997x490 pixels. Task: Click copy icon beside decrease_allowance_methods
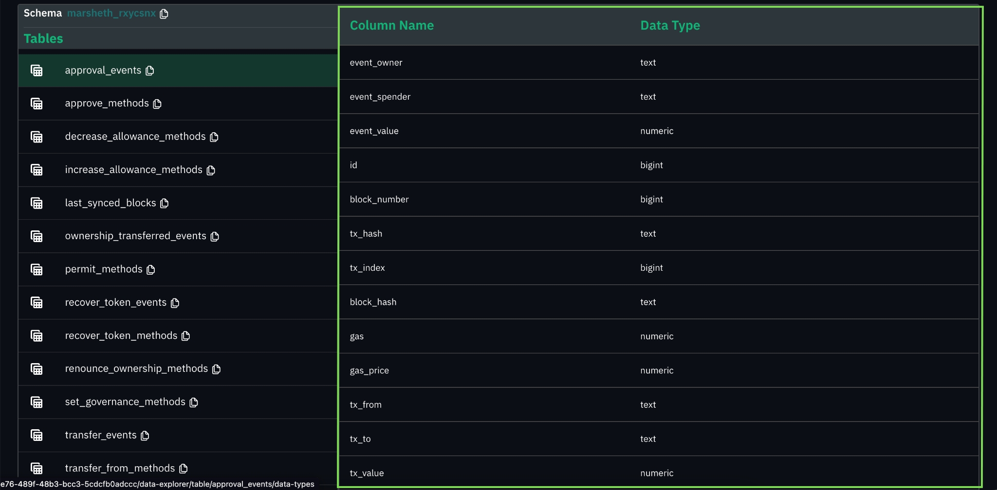tap(214, 137)
